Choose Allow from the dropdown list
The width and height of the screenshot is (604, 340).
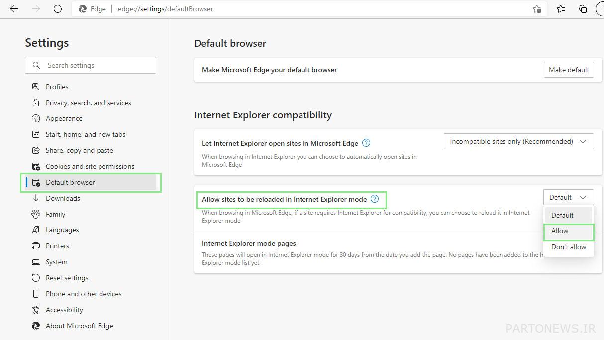click(560, 231)
